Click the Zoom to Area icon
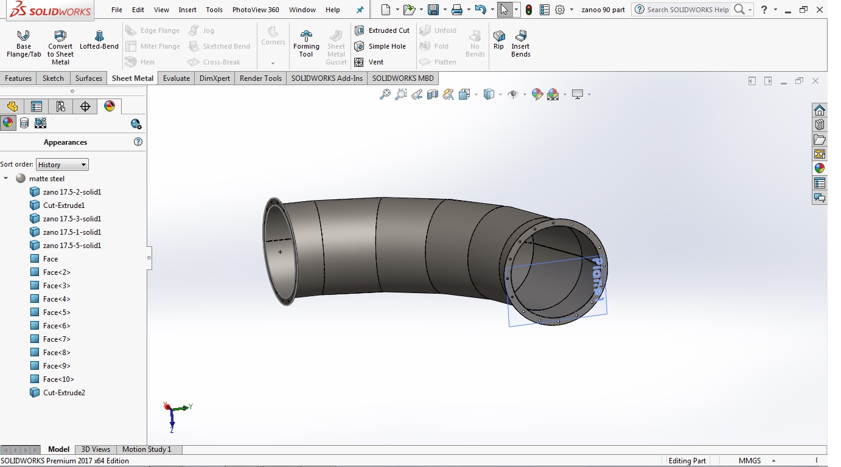Screen dimensions: 841x467 [x=401, y=94]
